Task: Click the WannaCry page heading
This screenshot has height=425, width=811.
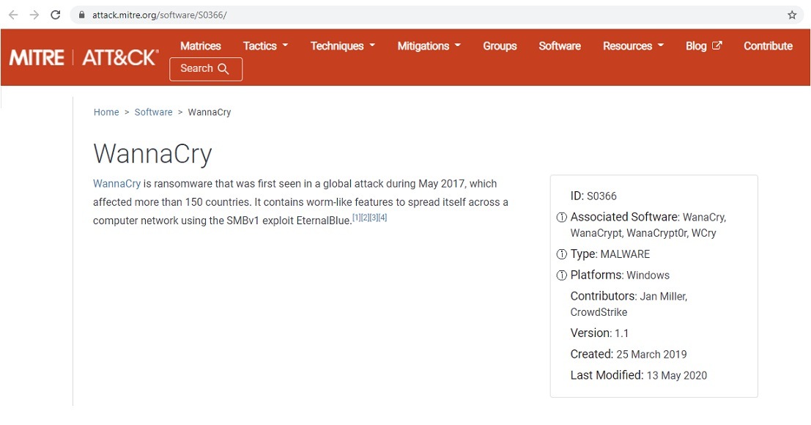Action: coord(152,154)
